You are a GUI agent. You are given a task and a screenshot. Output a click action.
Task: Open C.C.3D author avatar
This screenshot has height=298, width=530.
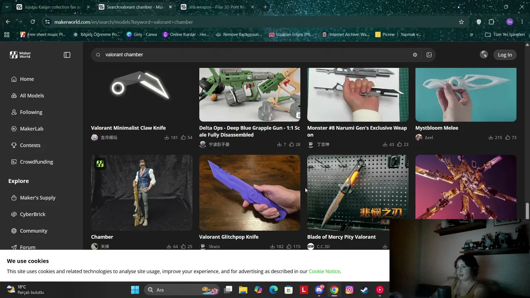coord(311,246)
